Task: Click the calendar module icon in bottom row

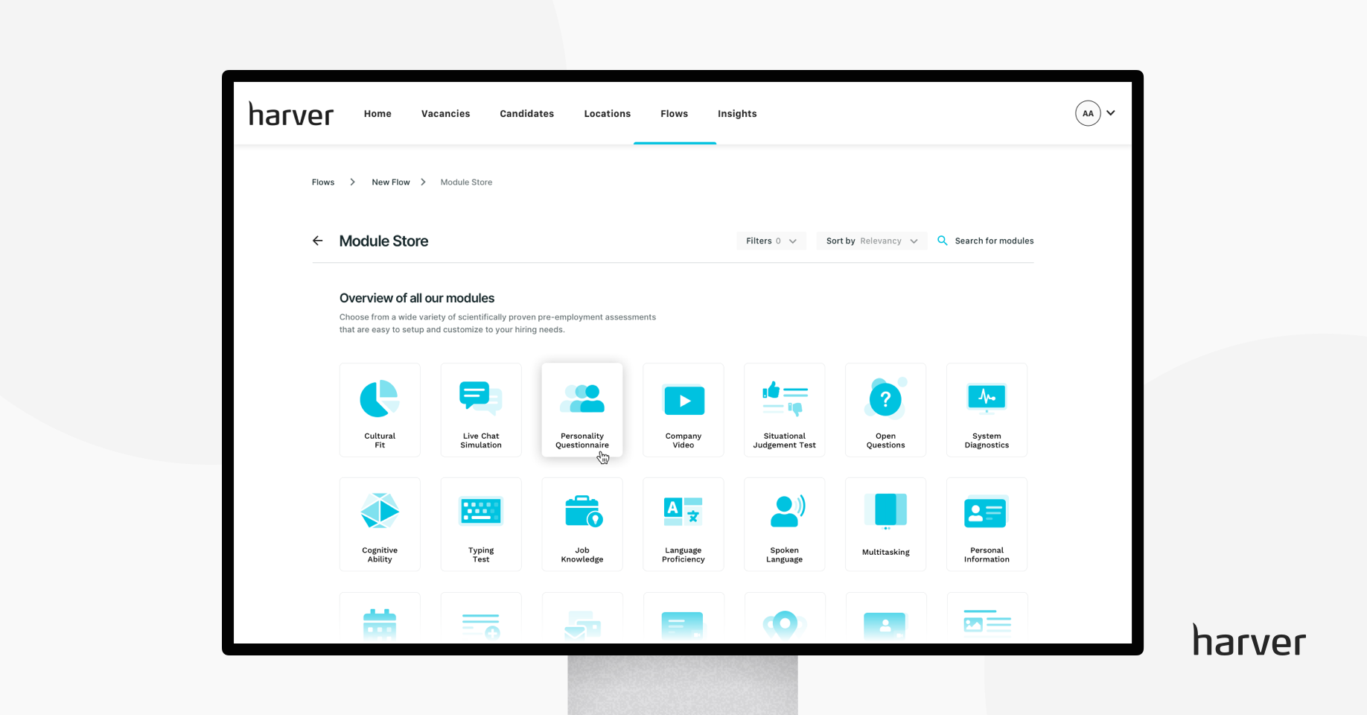Action: [380, 624]
